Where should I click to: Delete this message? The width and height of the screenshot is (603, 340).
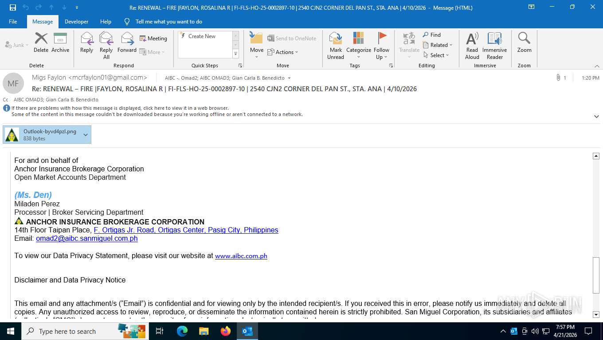[x=41, y=42]
